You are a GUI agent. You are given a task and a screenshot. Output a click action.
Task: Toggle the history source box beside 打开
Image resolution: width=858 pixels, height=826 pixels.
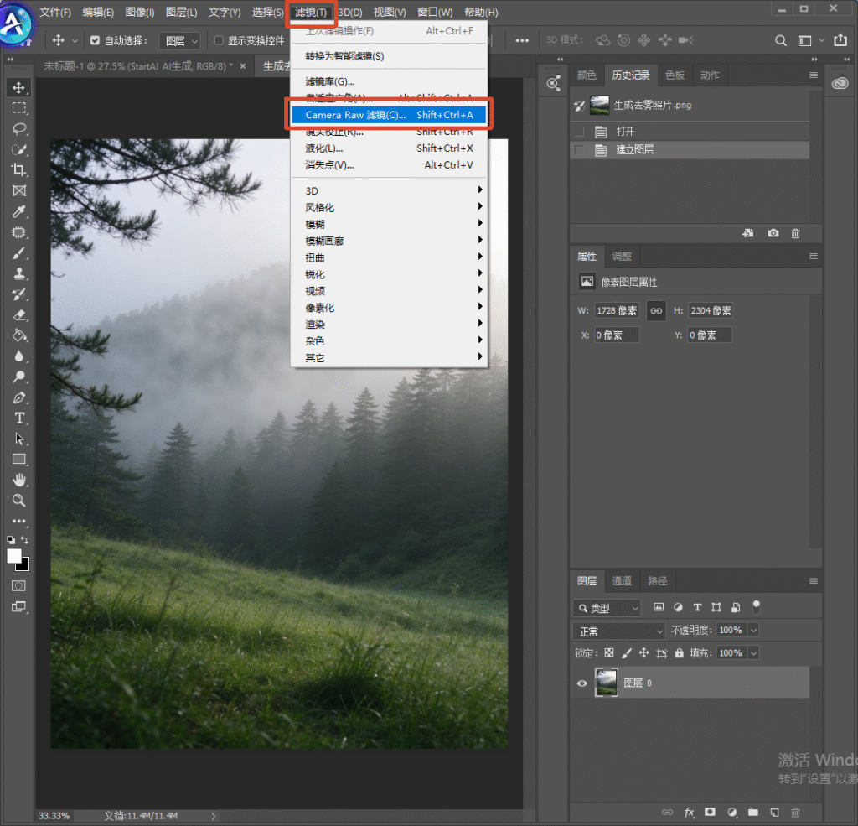pos(580,132)
